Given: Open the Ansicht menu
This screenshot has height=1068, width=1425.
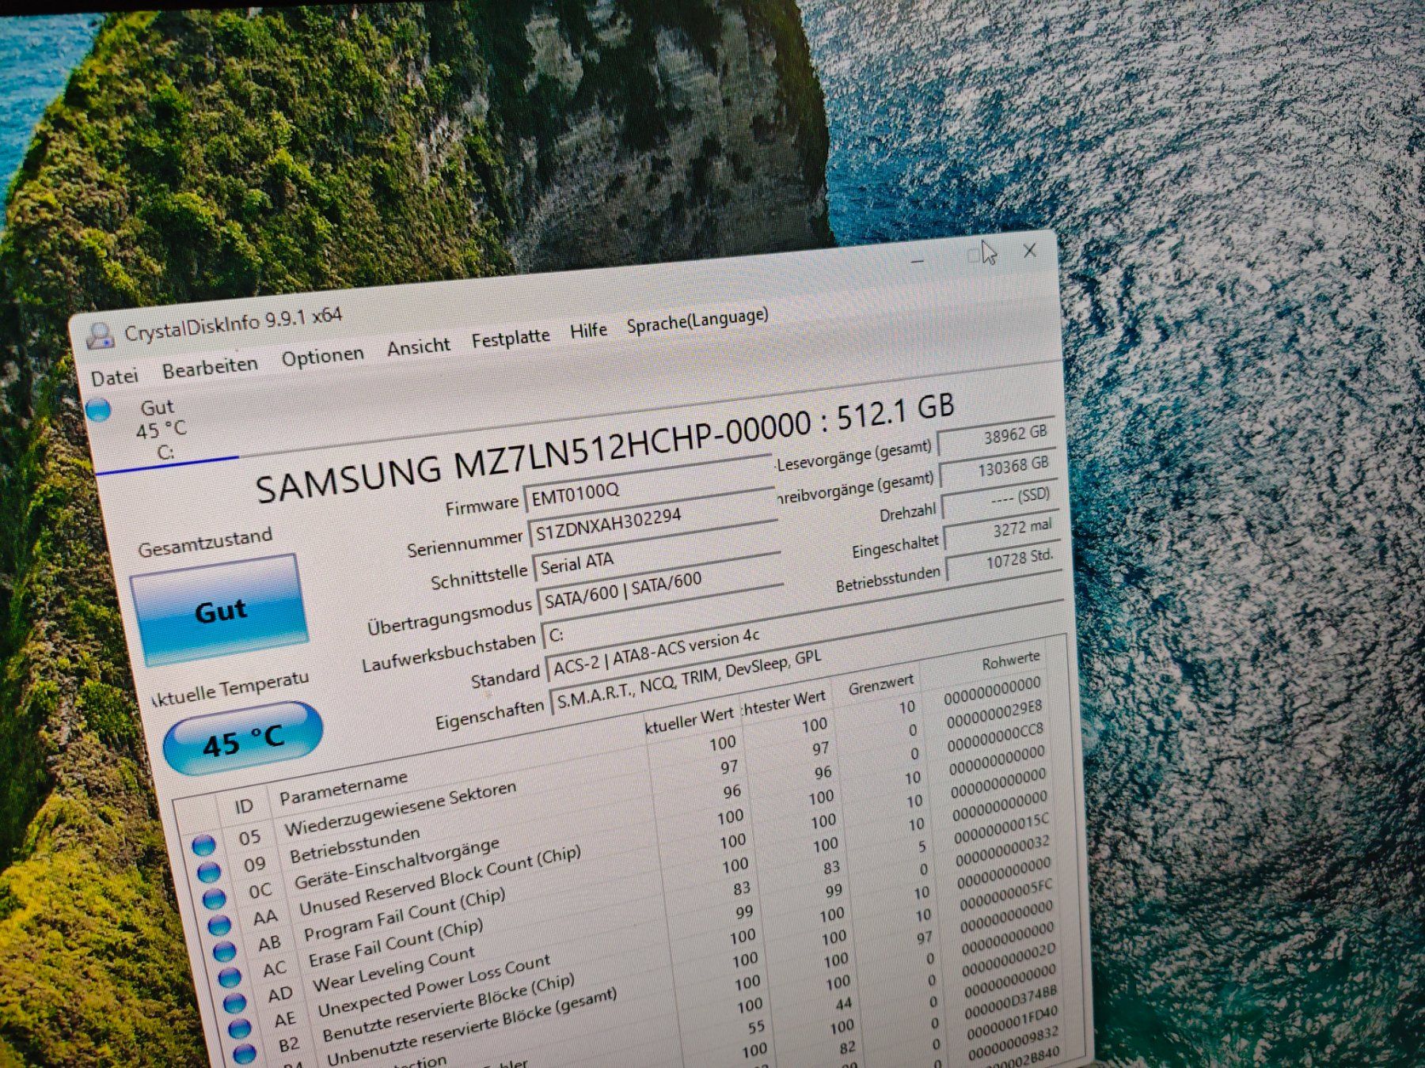Looking at the screenshot, I should [x=418, y=347].
